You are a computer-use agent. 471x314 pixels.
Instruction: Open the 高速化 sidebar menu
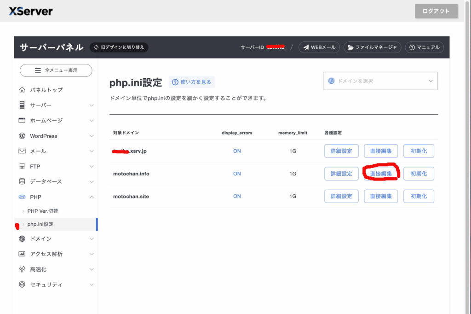point(56,269)
